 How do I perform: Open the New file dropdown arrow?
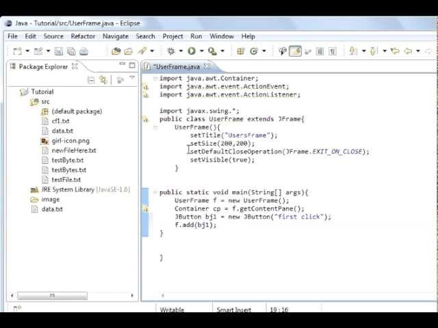coord(27,51)
